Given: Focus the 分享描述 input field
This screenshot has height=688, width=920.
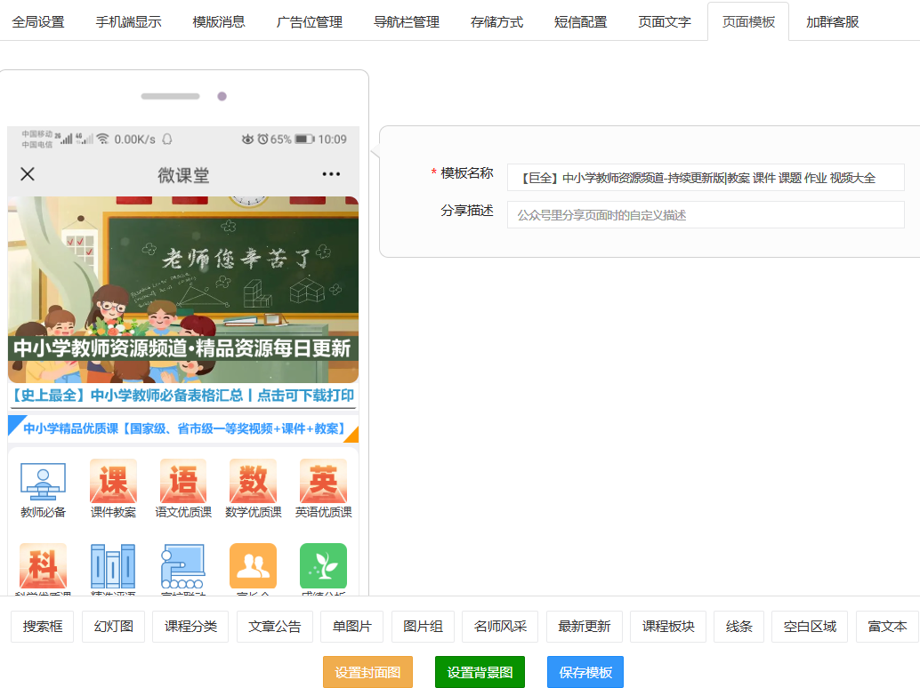Looking at the screenshot, I should pyautogui.click(x=705, y=215).
